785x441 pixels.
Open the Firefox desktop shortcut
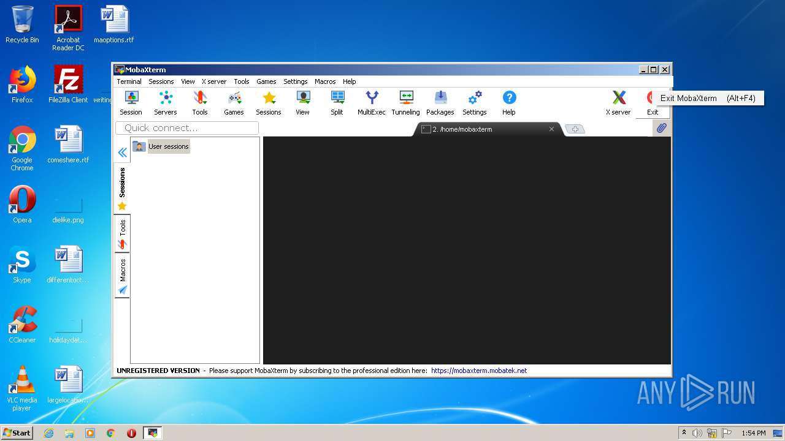pos(22,85)
